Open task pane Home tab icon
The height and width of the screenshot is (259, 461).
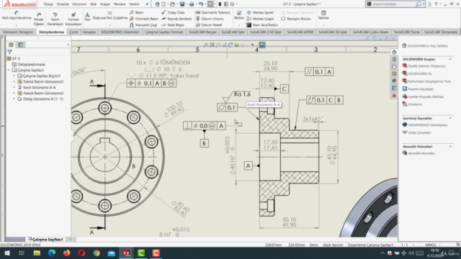click(394, 53)
